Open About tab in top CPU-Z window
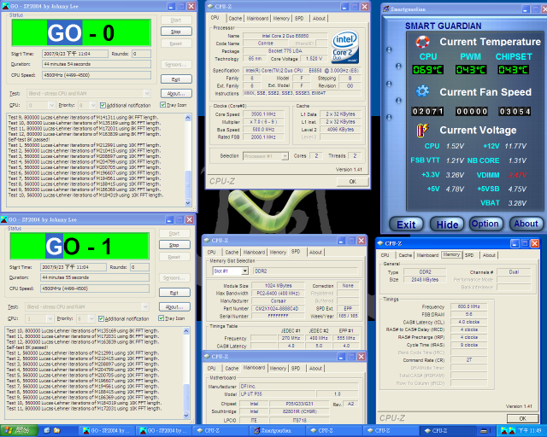The image size is (547, 437). [x=319, y=19]
